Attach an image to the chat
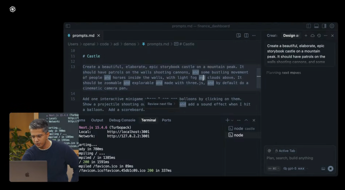The image size is (345, 190). (x=323, y=169)
